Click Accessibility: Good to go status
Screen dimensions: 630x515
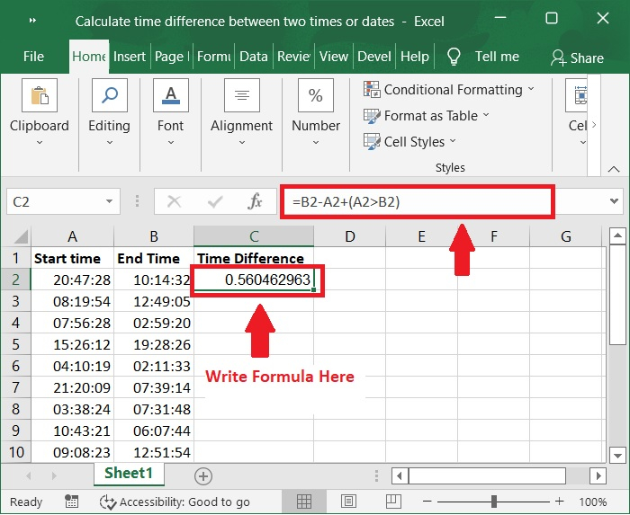click(x=184, y=502)
